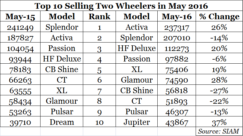
Task: Select the Activa cell in rank 1 row
Action: (x=136, y=27)
